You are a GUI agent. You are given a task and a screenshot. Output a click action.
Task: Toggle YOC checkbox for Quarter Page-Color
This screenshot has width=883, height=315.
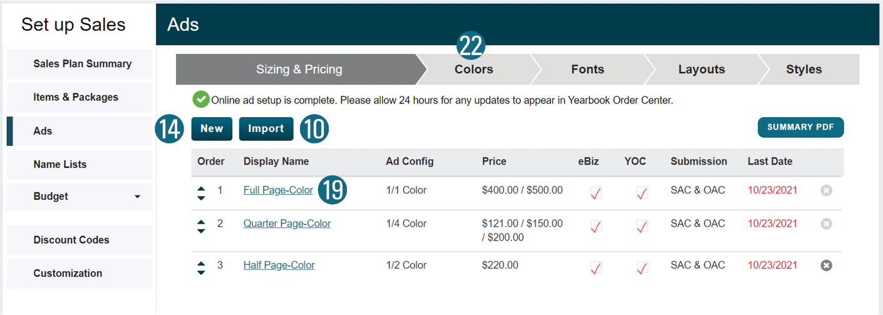point(642,226)
